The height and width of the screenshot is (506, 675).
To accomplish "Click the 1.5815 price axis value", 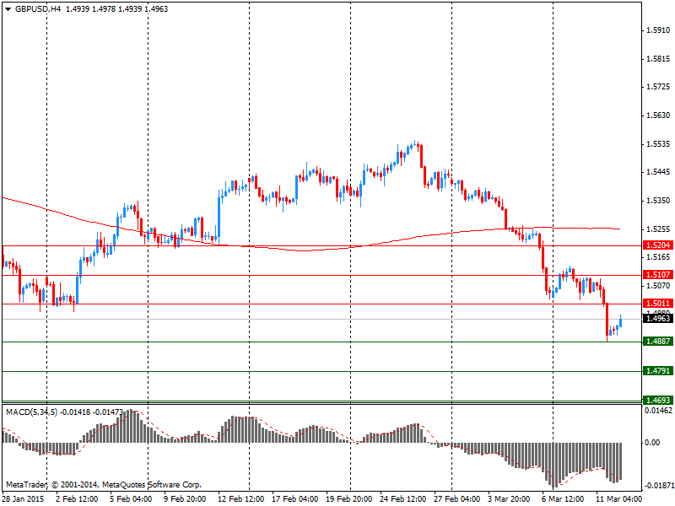I will tap(658, 59).
